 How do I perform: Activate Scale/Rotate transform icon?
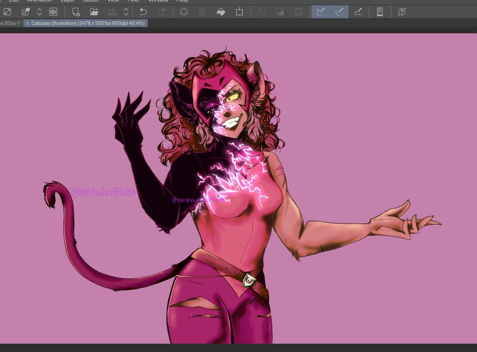pyautogui.click(x=239, y=12)
